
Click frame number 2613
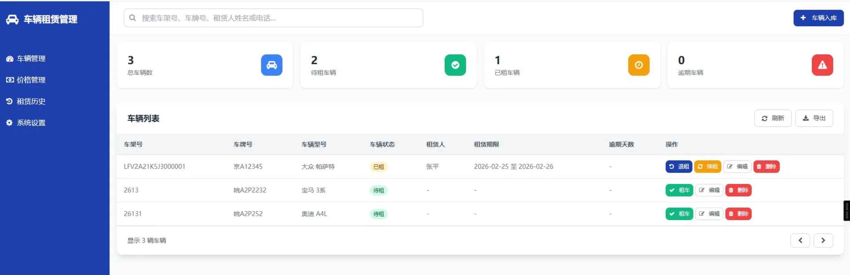point(131,190)
